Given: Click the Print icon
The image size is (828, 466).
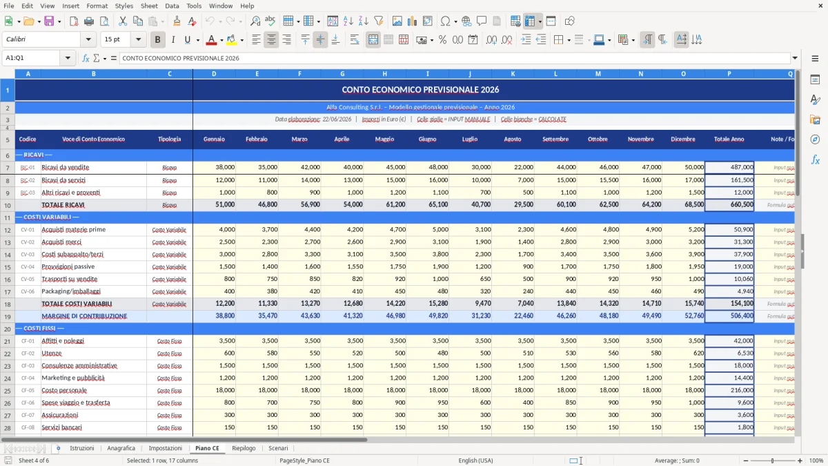Looking at the screenshot, I should pyautogui.click(x=89, y=21).
